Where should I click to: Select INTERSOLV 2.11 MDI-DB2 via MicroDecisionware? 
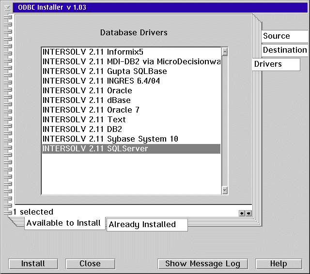tap(131, 62)
